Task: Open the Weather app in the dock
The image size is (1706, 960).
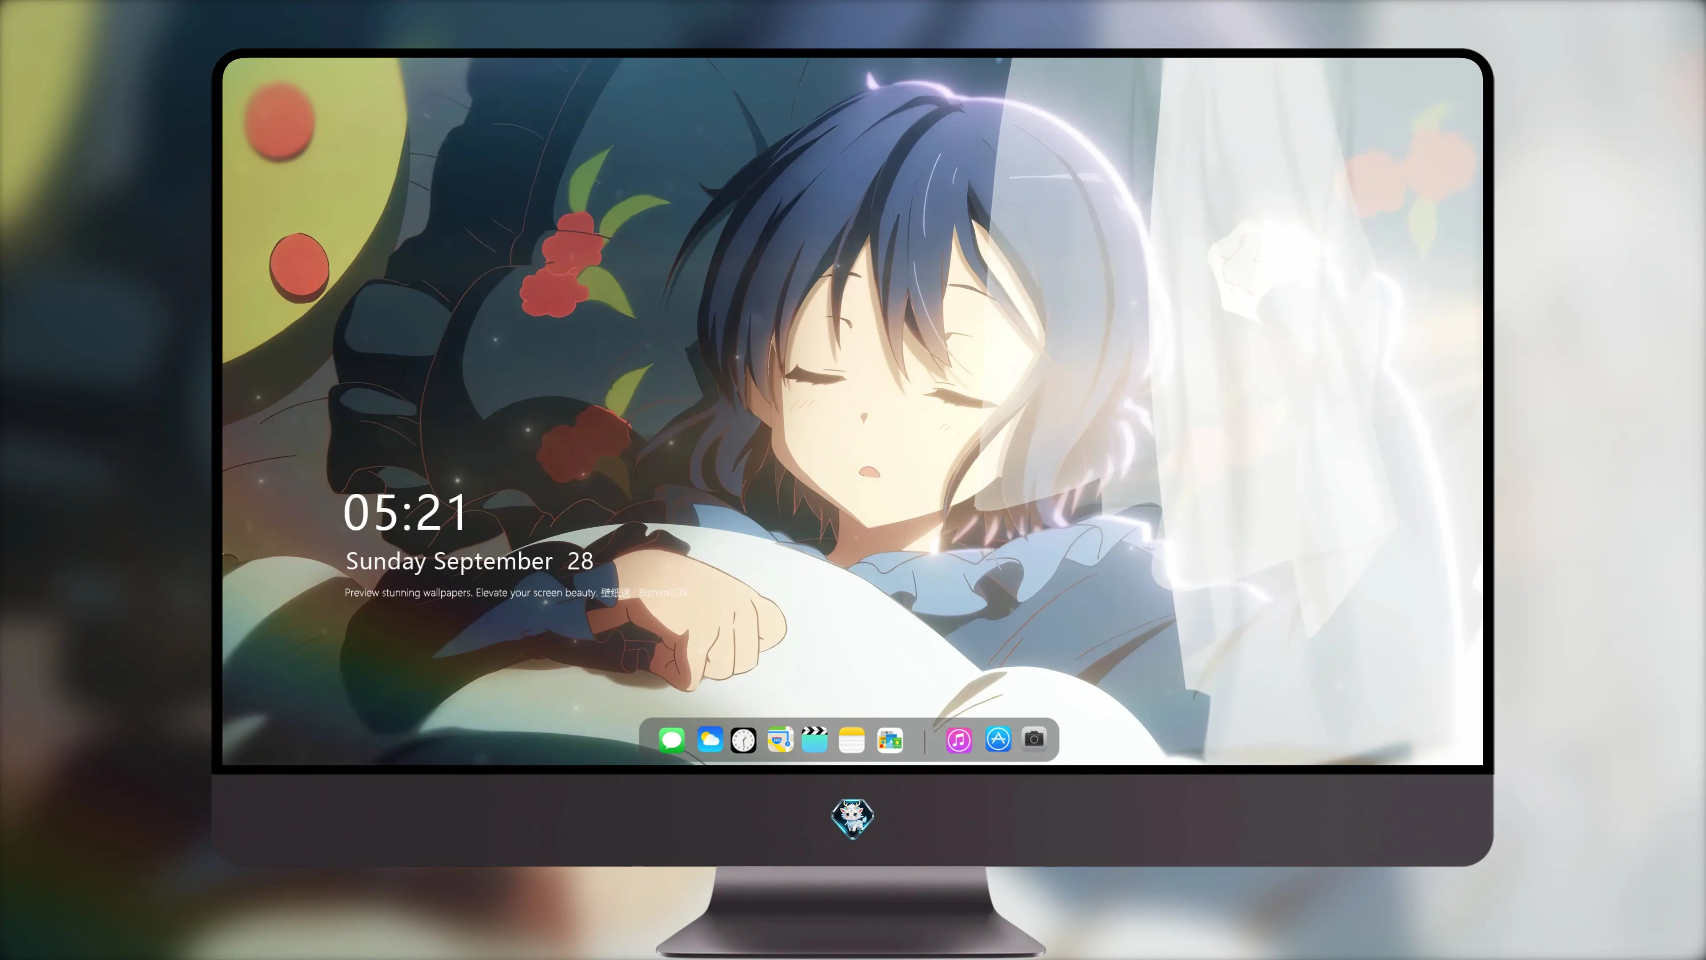Action: 710,740
